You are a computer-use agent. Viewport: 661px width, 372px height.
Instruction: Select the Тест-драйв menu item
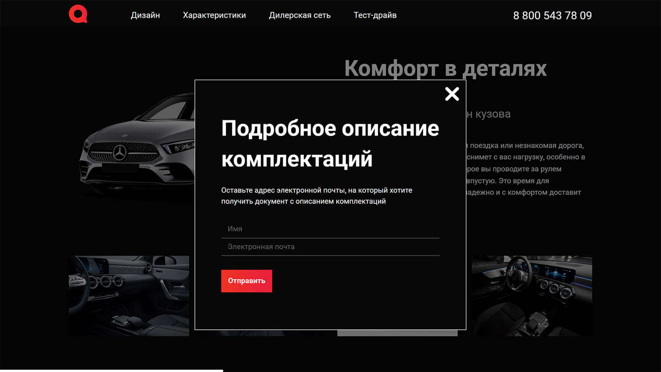click(x=375, y=15)
